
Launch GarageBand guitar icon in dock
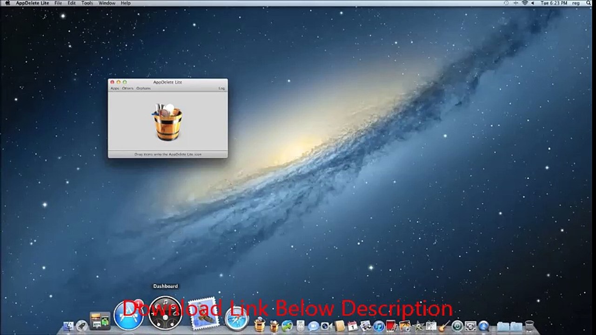click(x=444, y=326)
